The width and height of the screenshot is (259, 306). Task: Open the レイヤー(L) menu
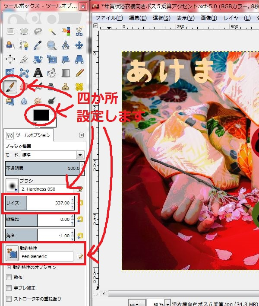[237, 18]
